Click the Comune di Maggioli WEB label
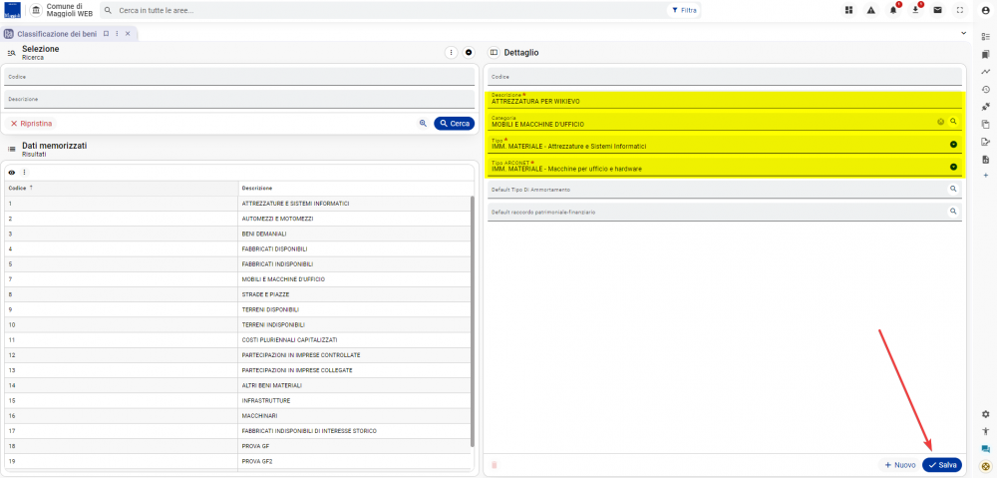 coord(70,10)
